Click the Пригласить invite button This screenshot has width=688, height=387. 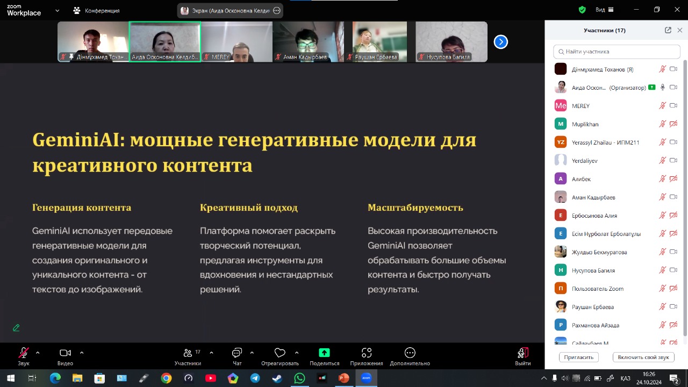pos(579,357)
